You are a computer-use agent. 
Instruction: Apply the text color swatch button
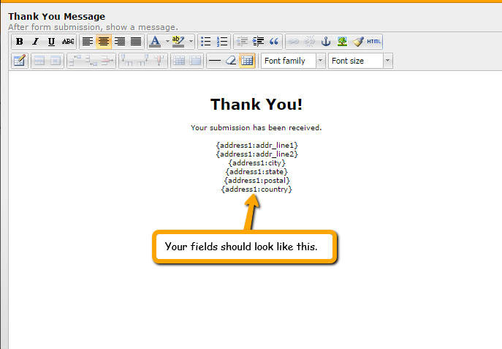point(154,42)
